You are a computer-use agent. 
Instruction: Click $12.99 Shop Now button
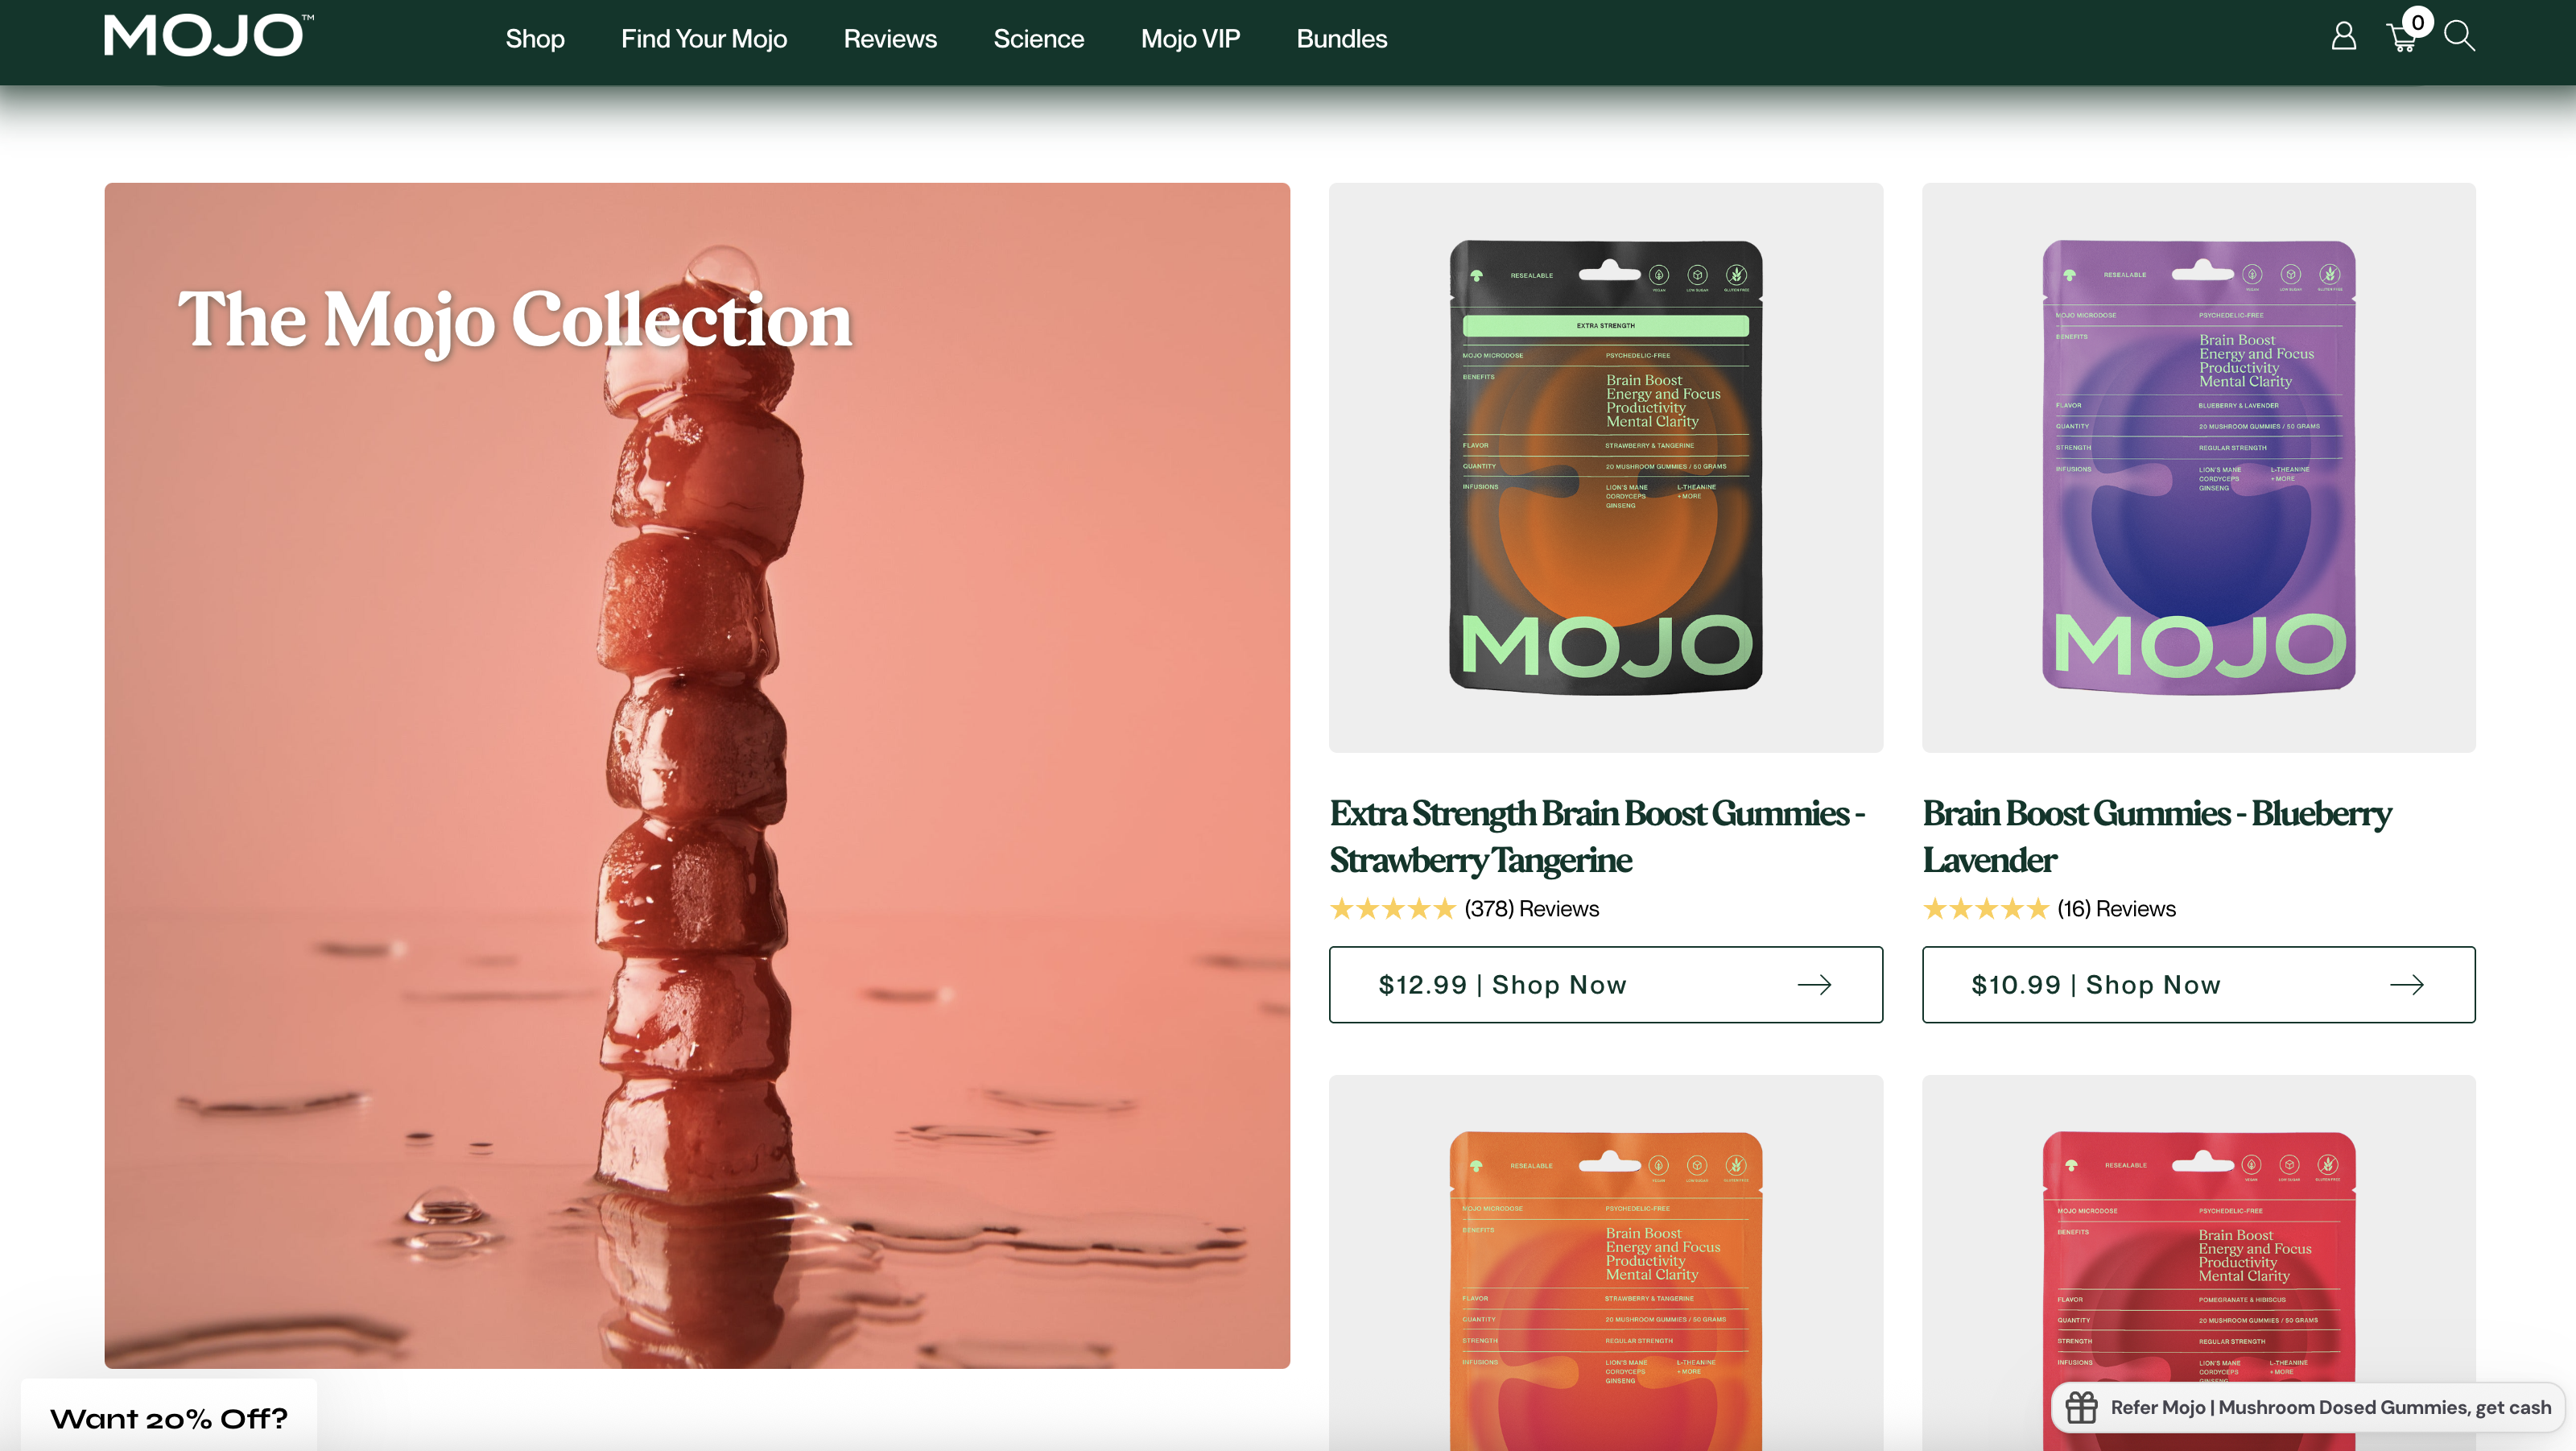[1502, 985]
